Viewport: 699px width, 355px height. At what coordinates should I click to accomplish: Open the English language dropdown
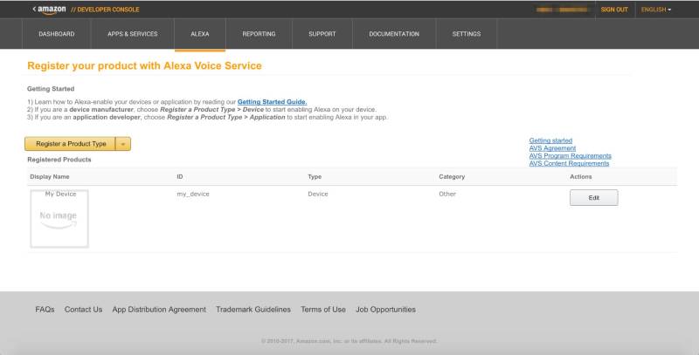[656, 10]
